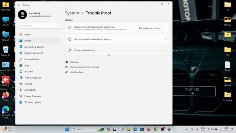Go to Home in Settings sidebar
This screenshot has width=236, height=133.
tap(39, 34)
